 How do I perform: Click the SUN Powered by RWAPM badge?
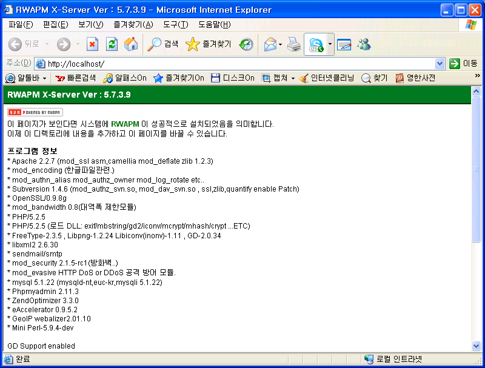35,112
